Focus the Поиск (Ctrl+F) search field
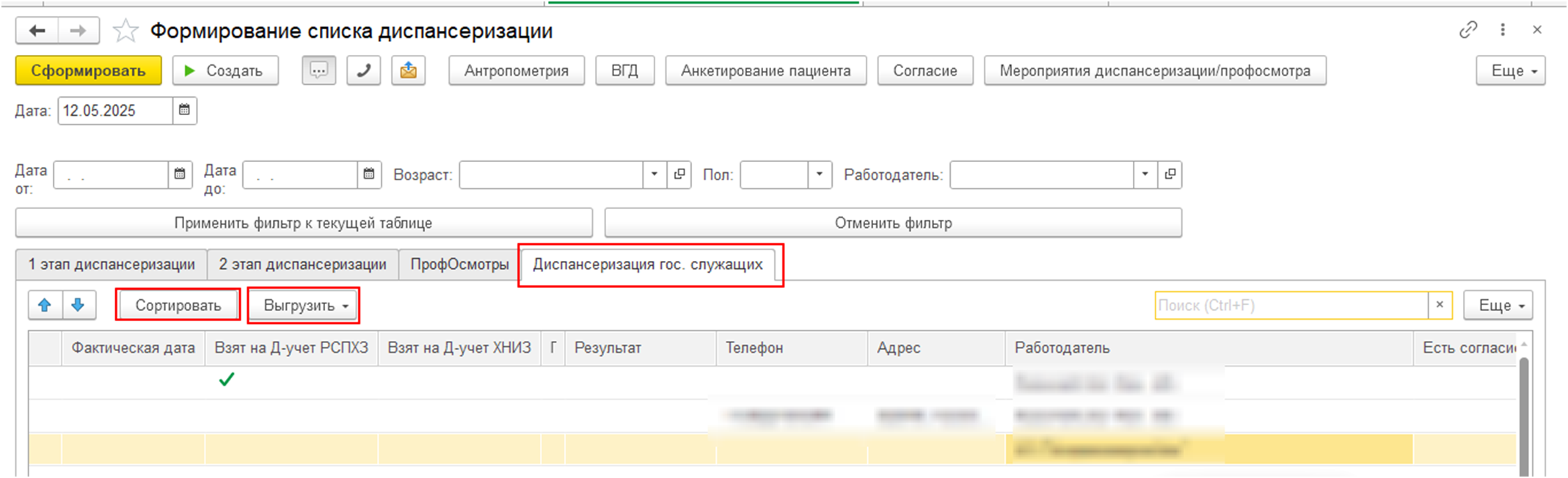The height and width of the screenshot is (478, 1568). tap(1290, 306)
